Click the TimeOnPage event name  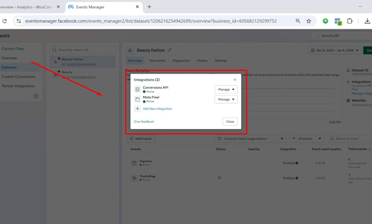coord(147,176)
